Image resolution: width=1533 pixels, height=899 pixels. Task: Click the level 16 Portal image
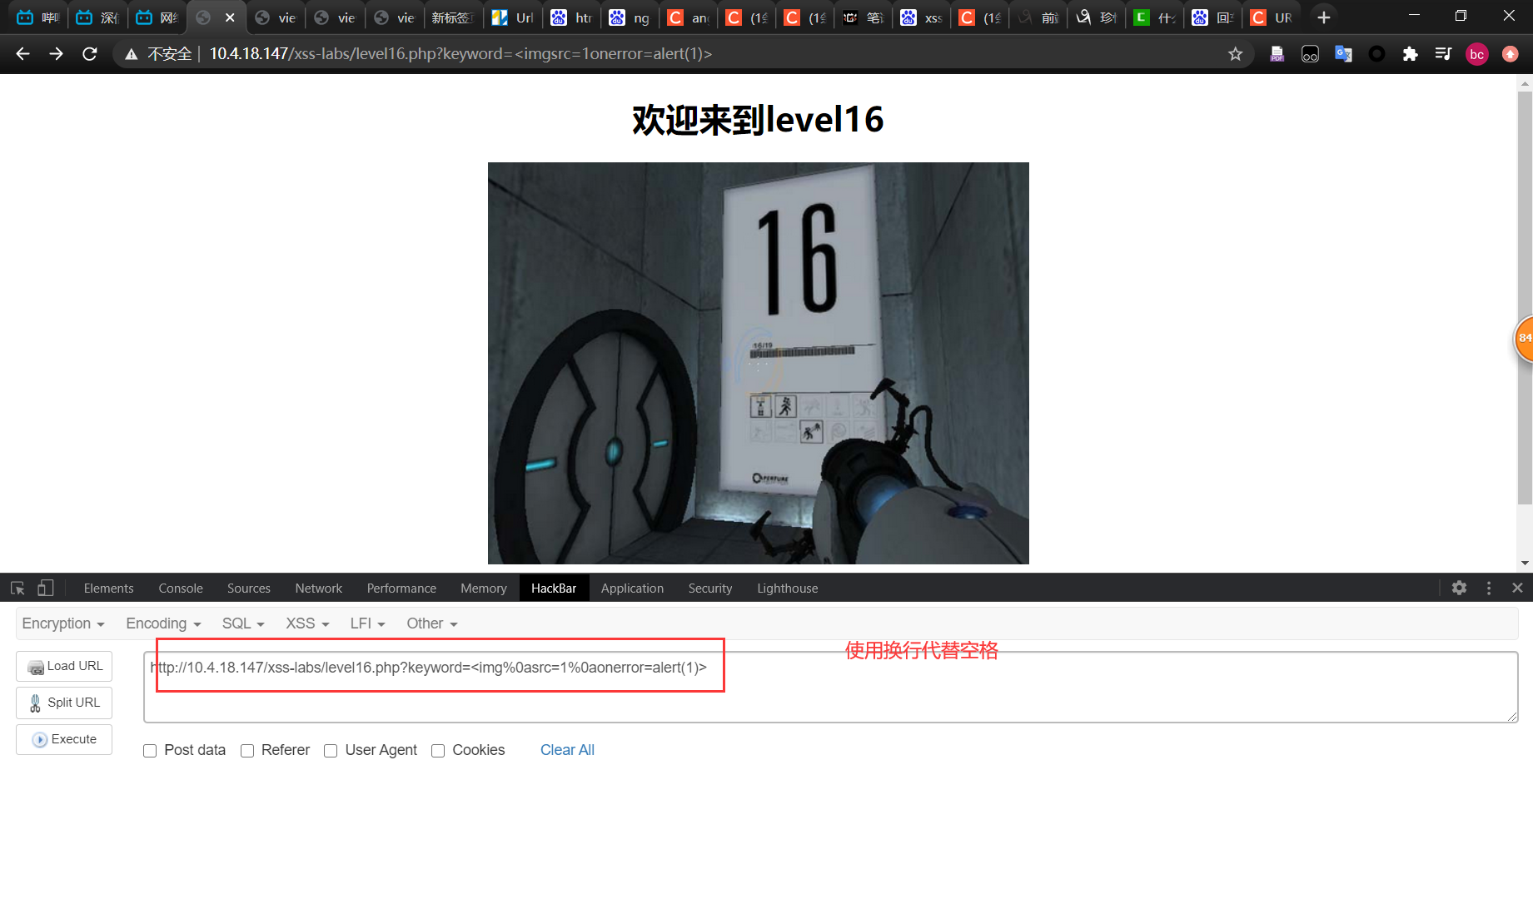[758, 363]
